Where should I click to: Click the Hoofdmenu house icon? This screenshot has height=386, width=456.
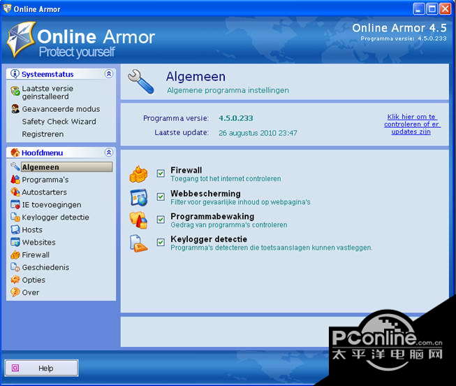click(x=15, y=152)
